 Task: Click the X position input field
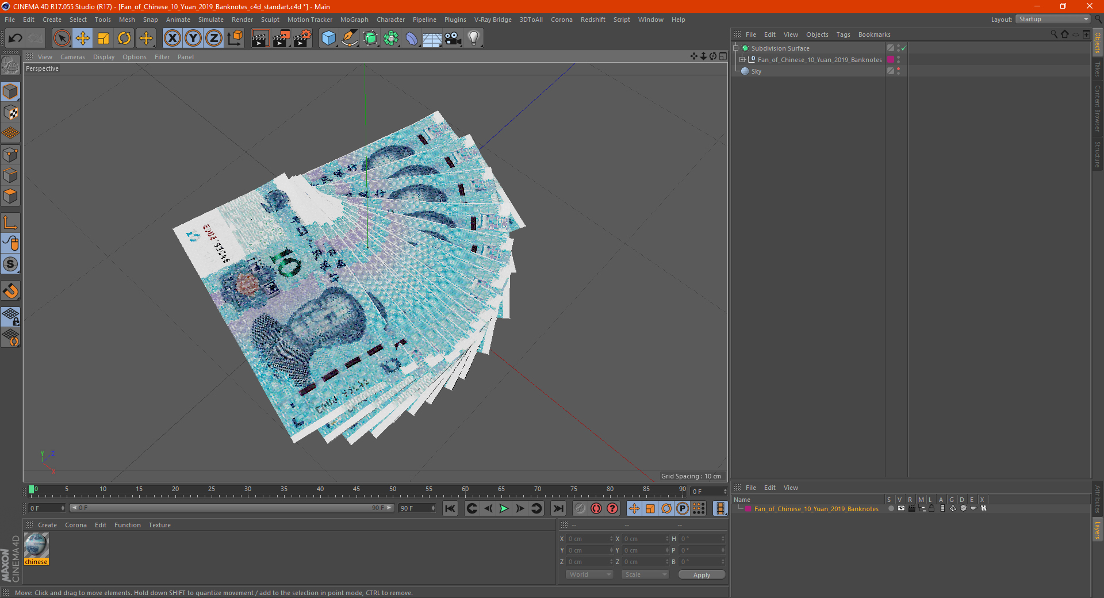[591, 539]
